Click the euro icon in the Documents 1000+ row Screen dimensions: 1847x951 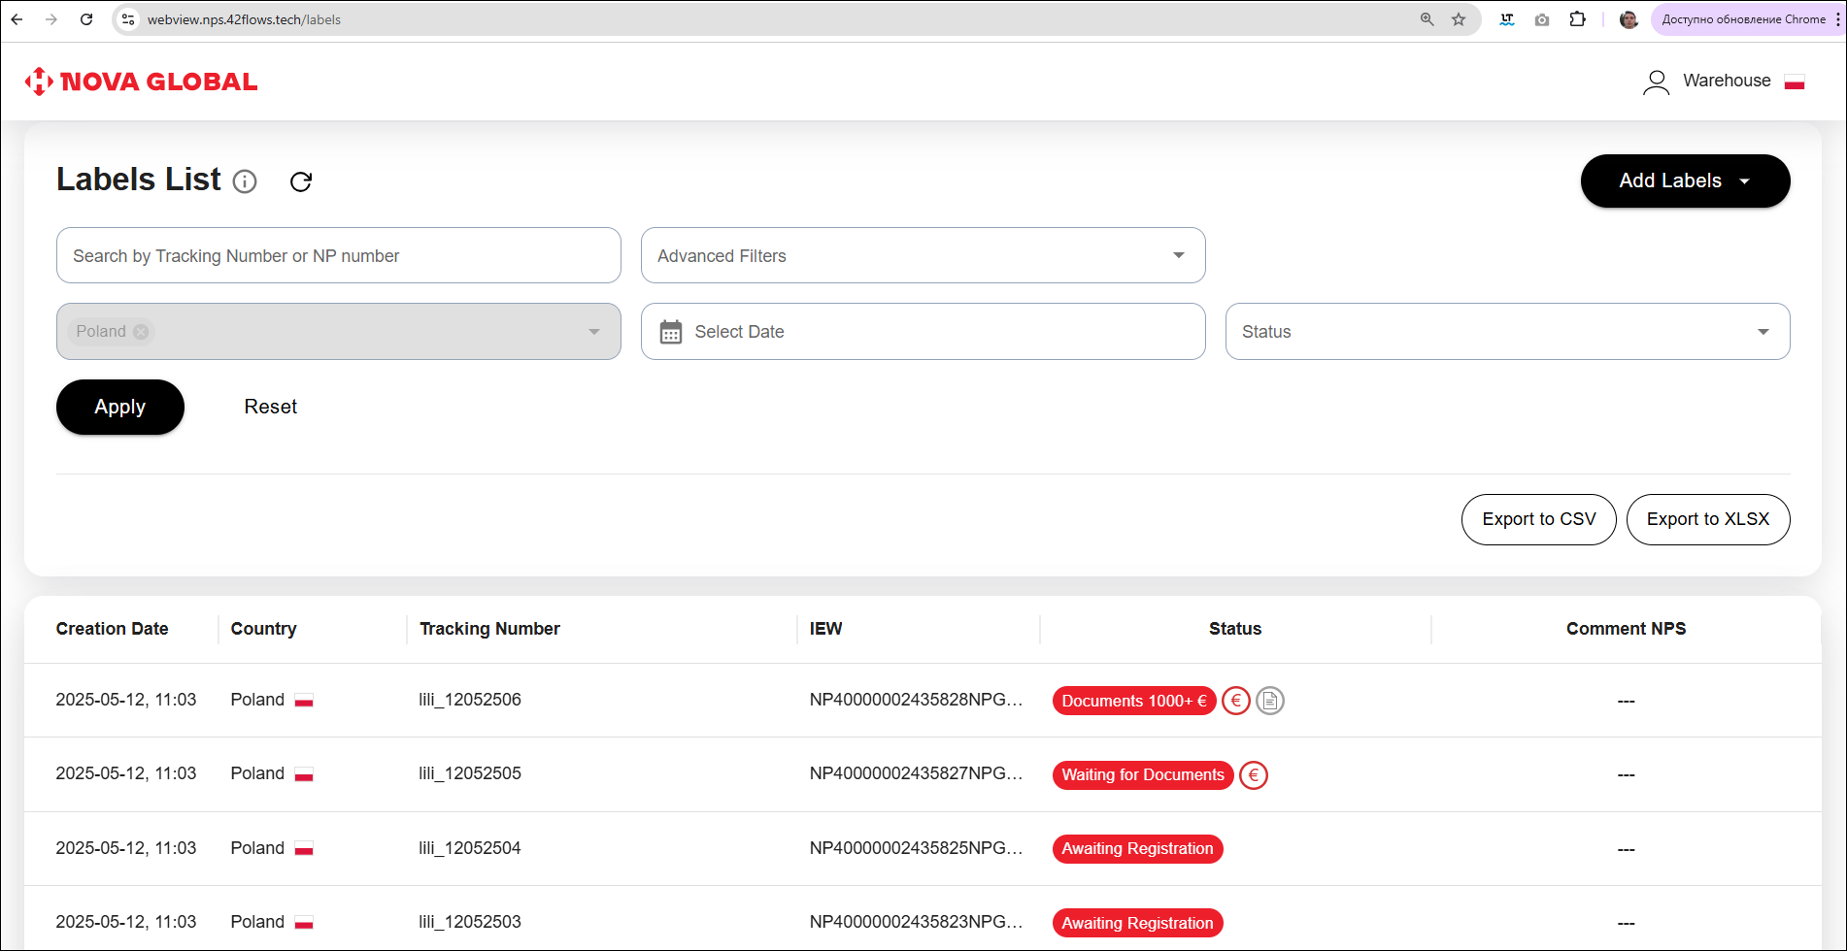pyautogui.click(x=1235, y=701)
